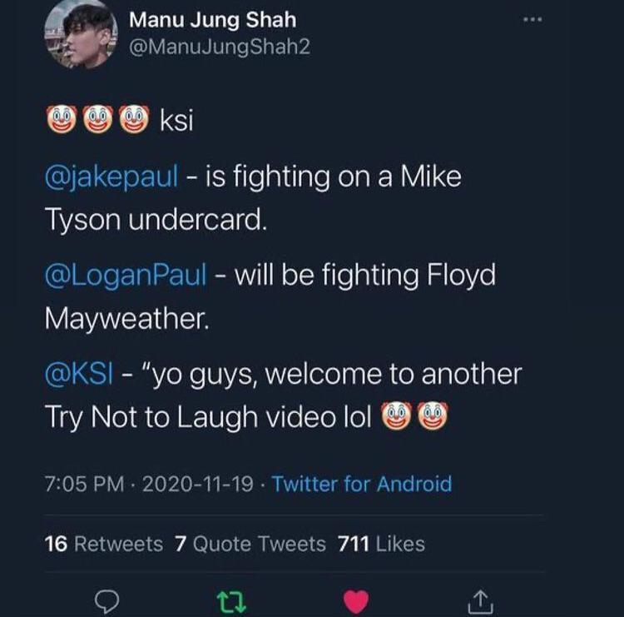Click the @ManuJungShah2 handle

(x=219, y=47)
